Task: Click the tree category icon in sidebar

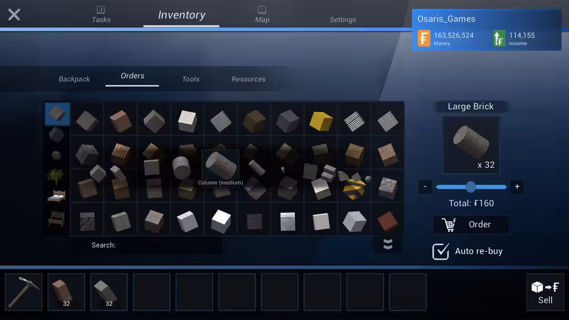Action: point(56,176)
